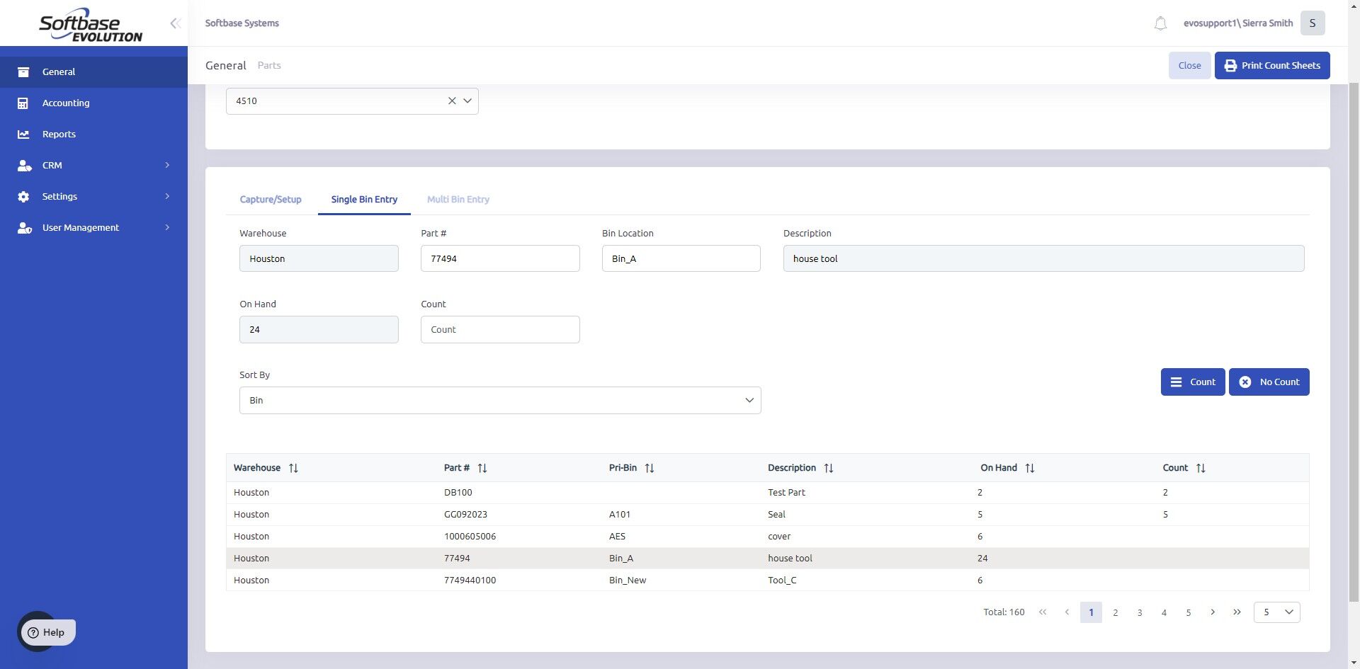Click the Softbase Evolution logo
Image resolution: width=1360 pixels, height=669 pixels.
[91, 25]
